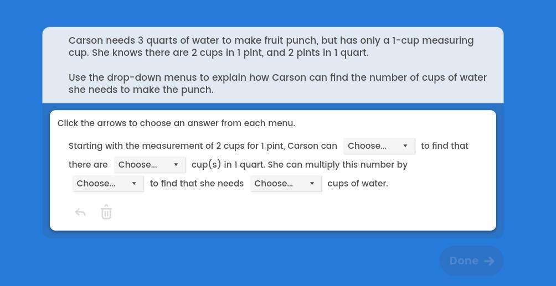The width and height of the screenshot is (556, 286).
Task: Click the "to find that she needs" text
Action: pos(197,184)
